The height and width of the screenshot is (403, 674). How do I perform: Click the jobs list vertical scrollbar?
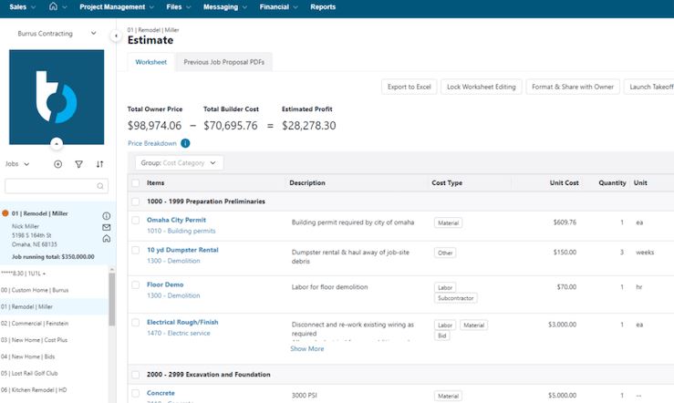112,299
